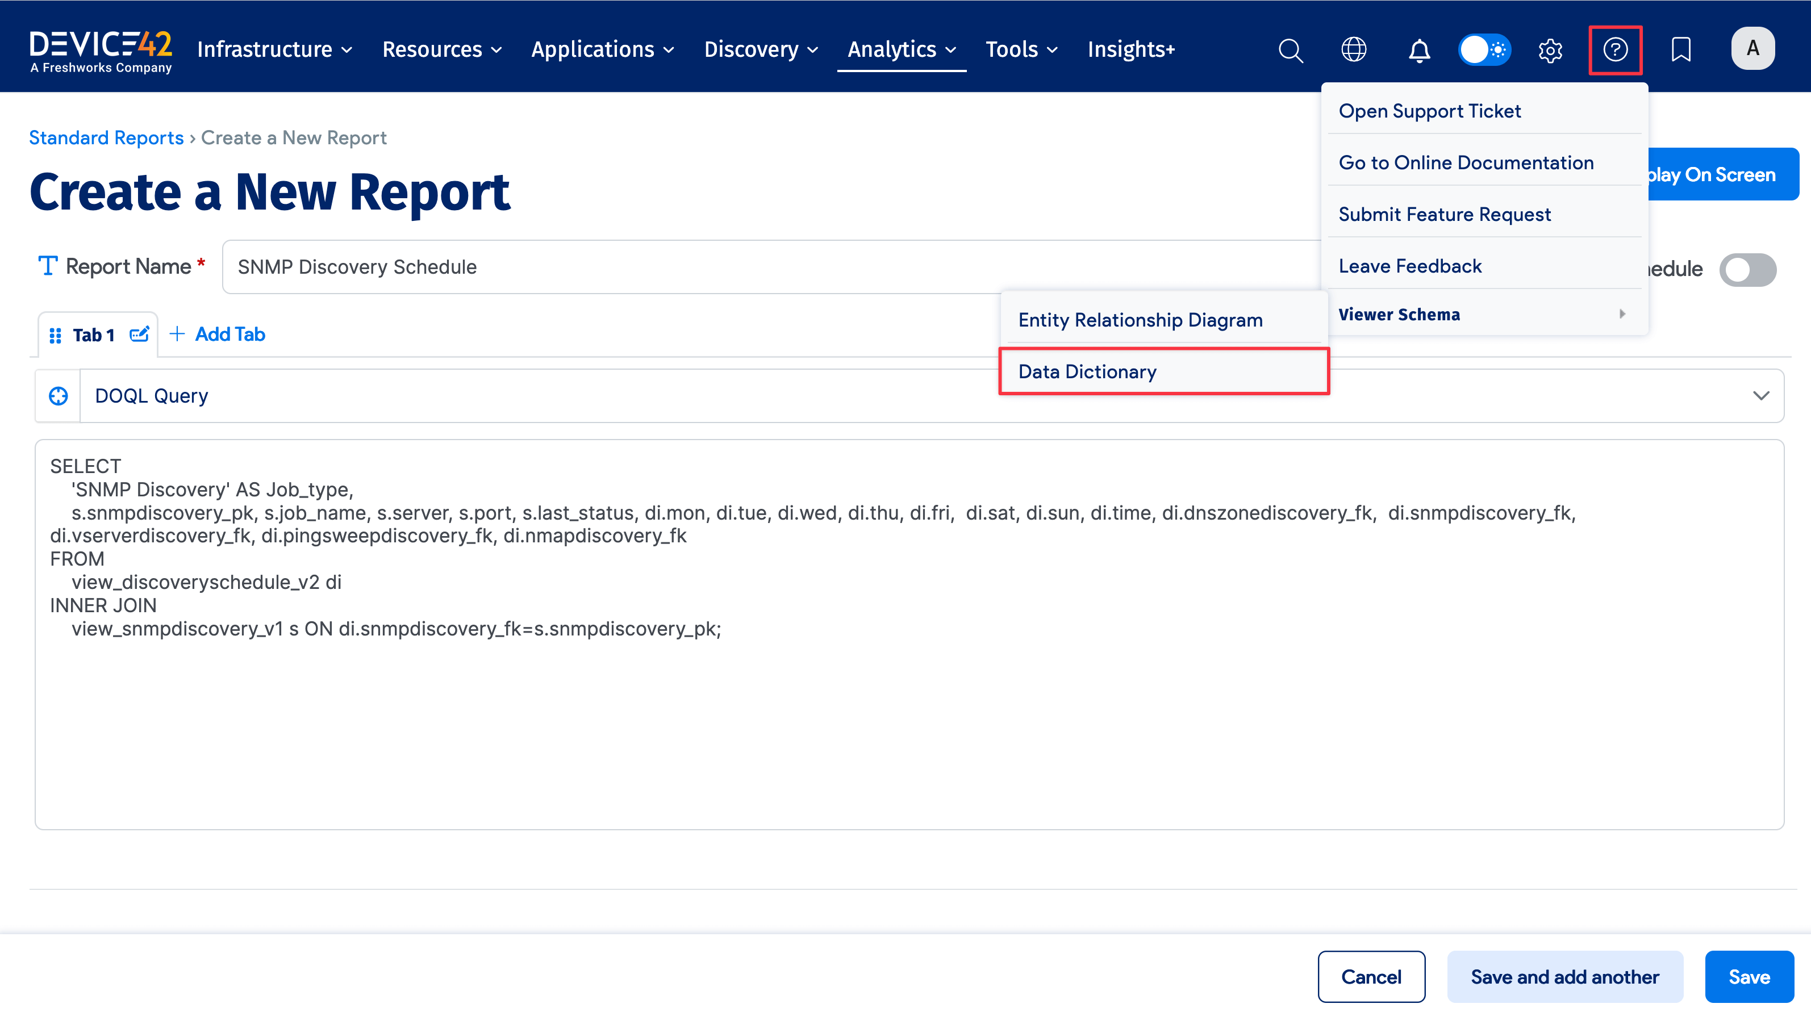Expand Viewer Schema submenu
The image size is (1811, 1012).
[1483, 314]
